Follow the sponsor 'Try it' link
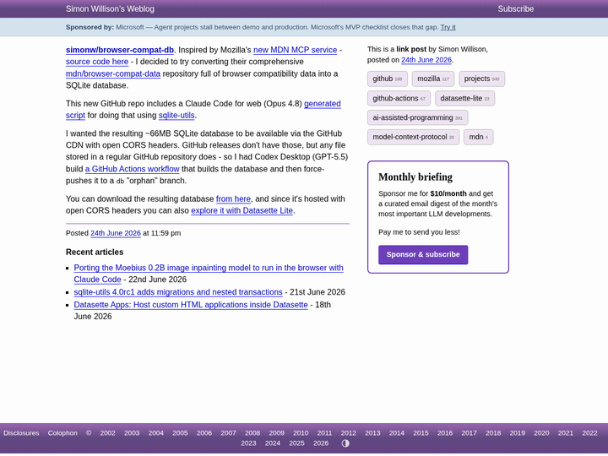The height and width of the screenshot is (456, 608). click(448, 27)
